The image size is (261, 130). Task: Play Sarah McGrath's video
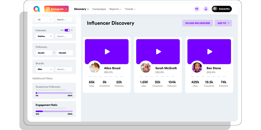(159, 52)
